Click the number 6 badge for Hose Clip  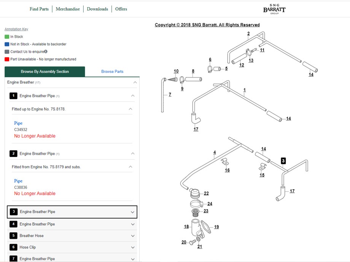coord(13,247)
